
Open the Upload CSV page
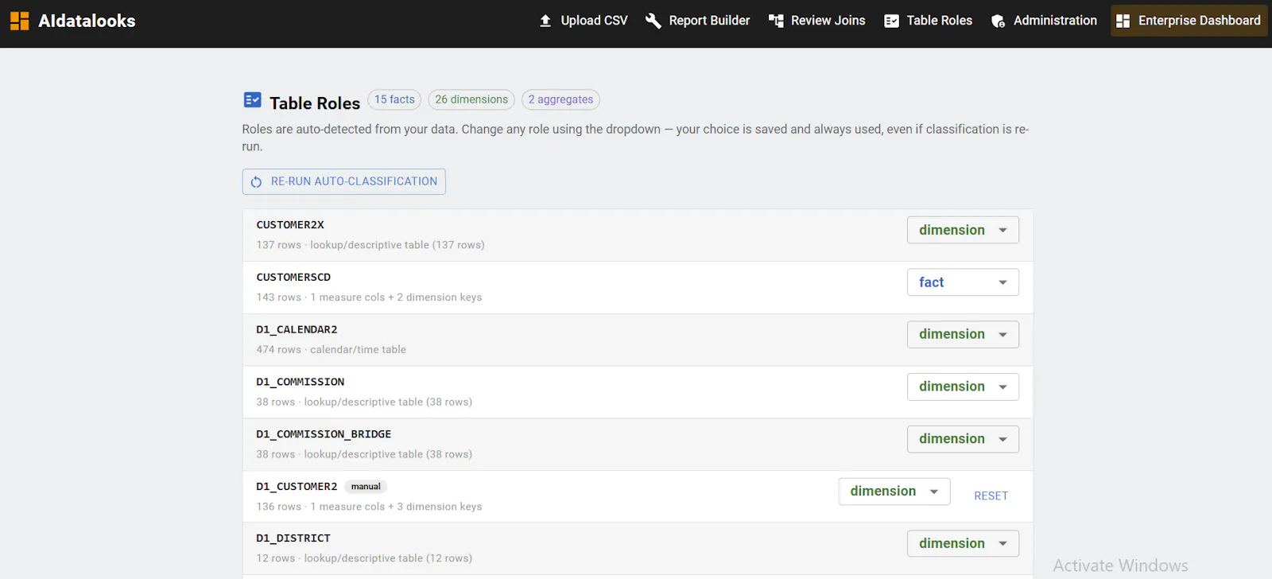584,21
